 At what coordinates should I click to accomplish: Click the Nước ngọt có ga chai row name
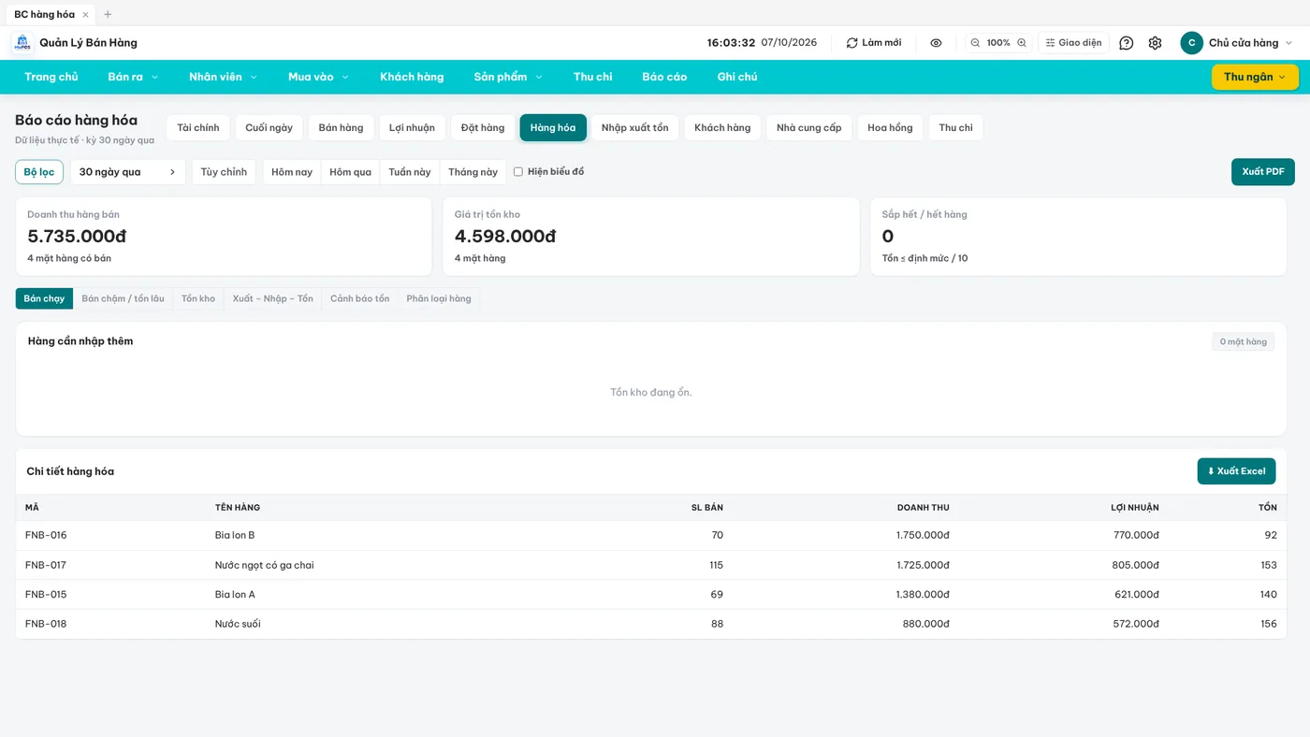tap(265, 566)
